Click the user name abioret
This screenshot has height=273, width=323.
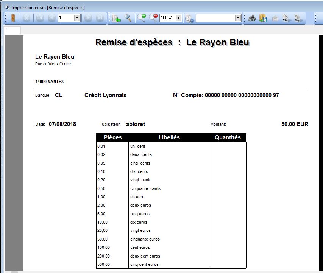coord(136,124)
